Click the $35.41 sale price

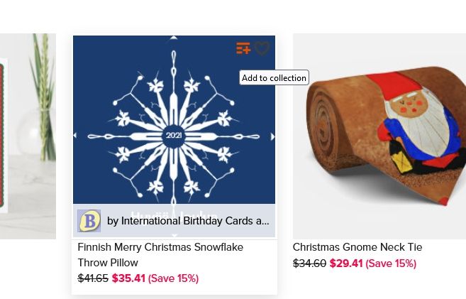[x=128, y=278]
